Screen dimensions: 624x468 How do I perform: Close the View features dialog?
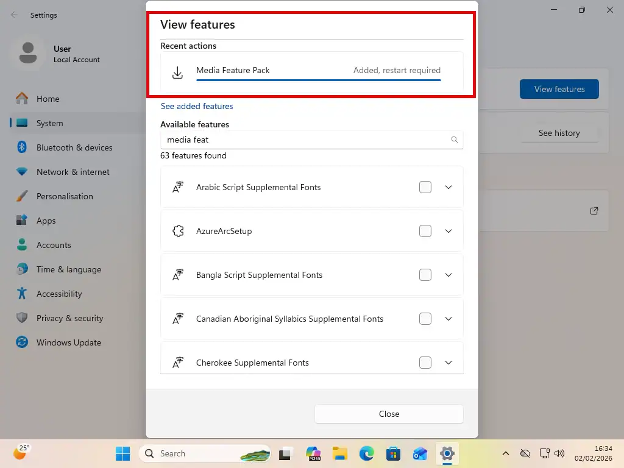tap(389, 414)
